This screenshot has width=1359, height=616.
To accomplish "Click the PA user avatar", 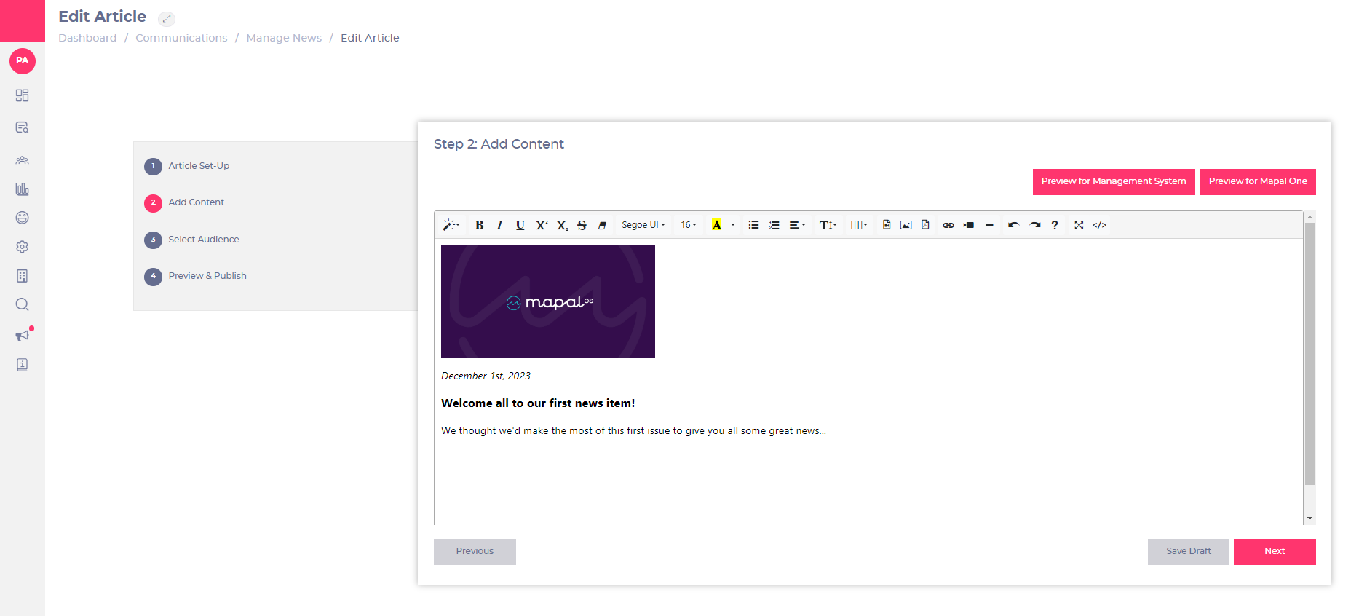I will pyautogui.click(x=23, y=60).
